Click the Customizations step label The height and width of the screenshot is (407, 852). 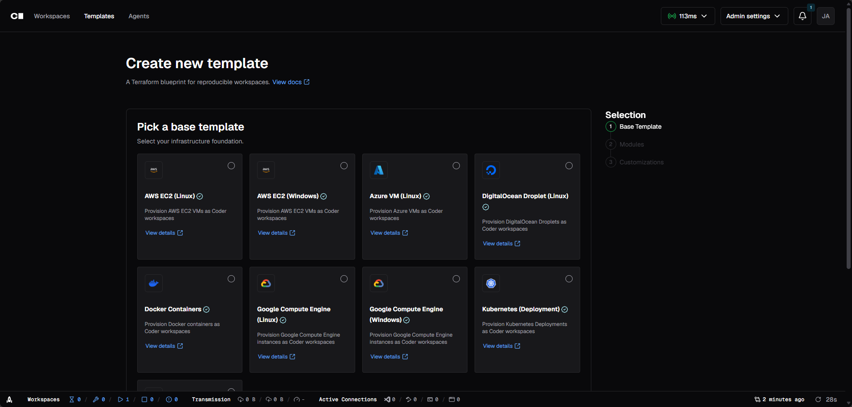pyautogui.click(x=641, y=162)
